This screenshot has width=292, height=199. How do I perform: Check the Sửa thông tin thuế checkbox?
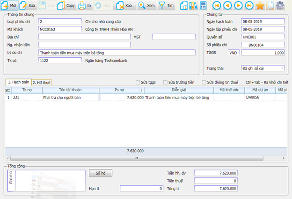(204, 82)
